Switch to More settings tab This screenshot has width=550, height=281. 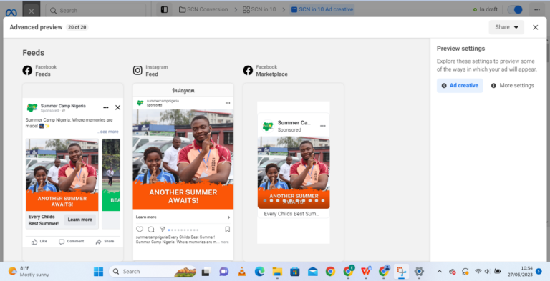pos(513,86)
